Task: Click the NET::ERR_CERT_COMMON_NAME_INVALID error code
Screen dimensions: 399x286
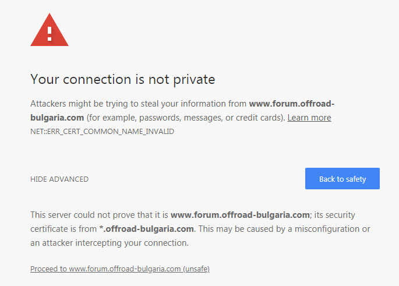Action: (x=102, y=132)
